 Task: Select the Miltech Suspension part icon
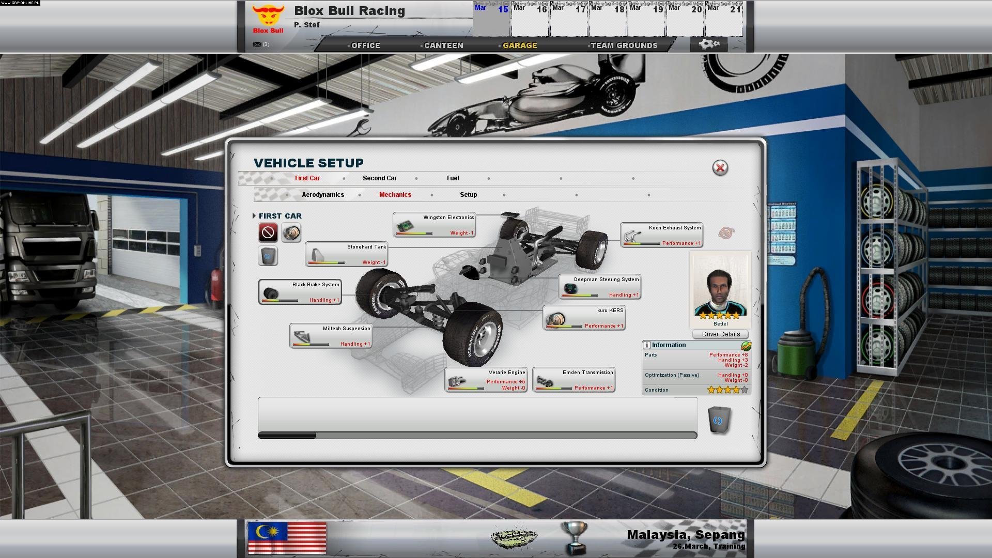click(x=302, y=335)
